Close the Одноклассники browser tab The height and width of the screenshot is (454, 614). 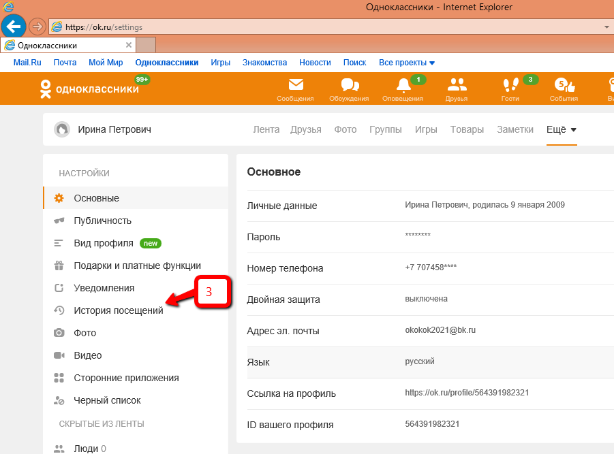[128, 45]
